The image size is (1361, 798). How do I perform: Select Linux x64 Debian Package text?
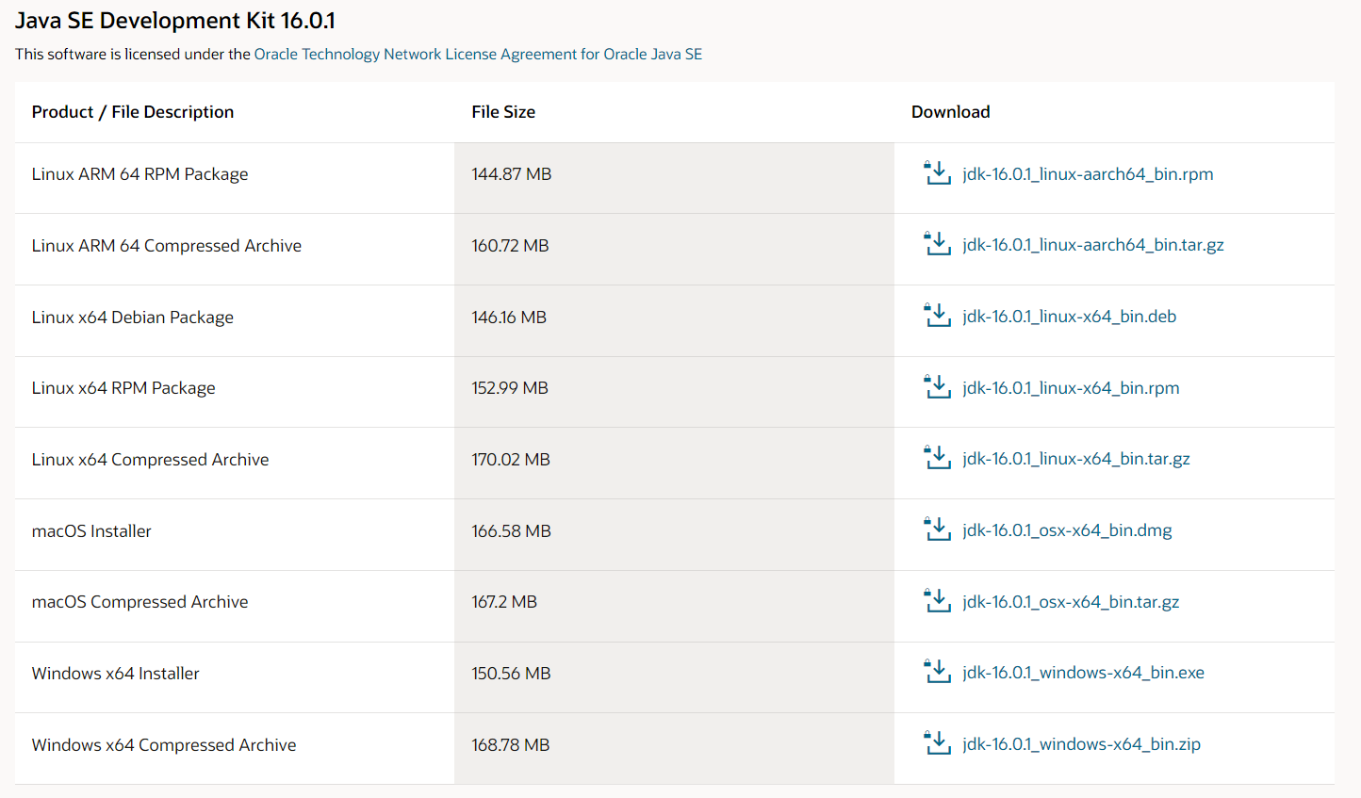(133, 318)
